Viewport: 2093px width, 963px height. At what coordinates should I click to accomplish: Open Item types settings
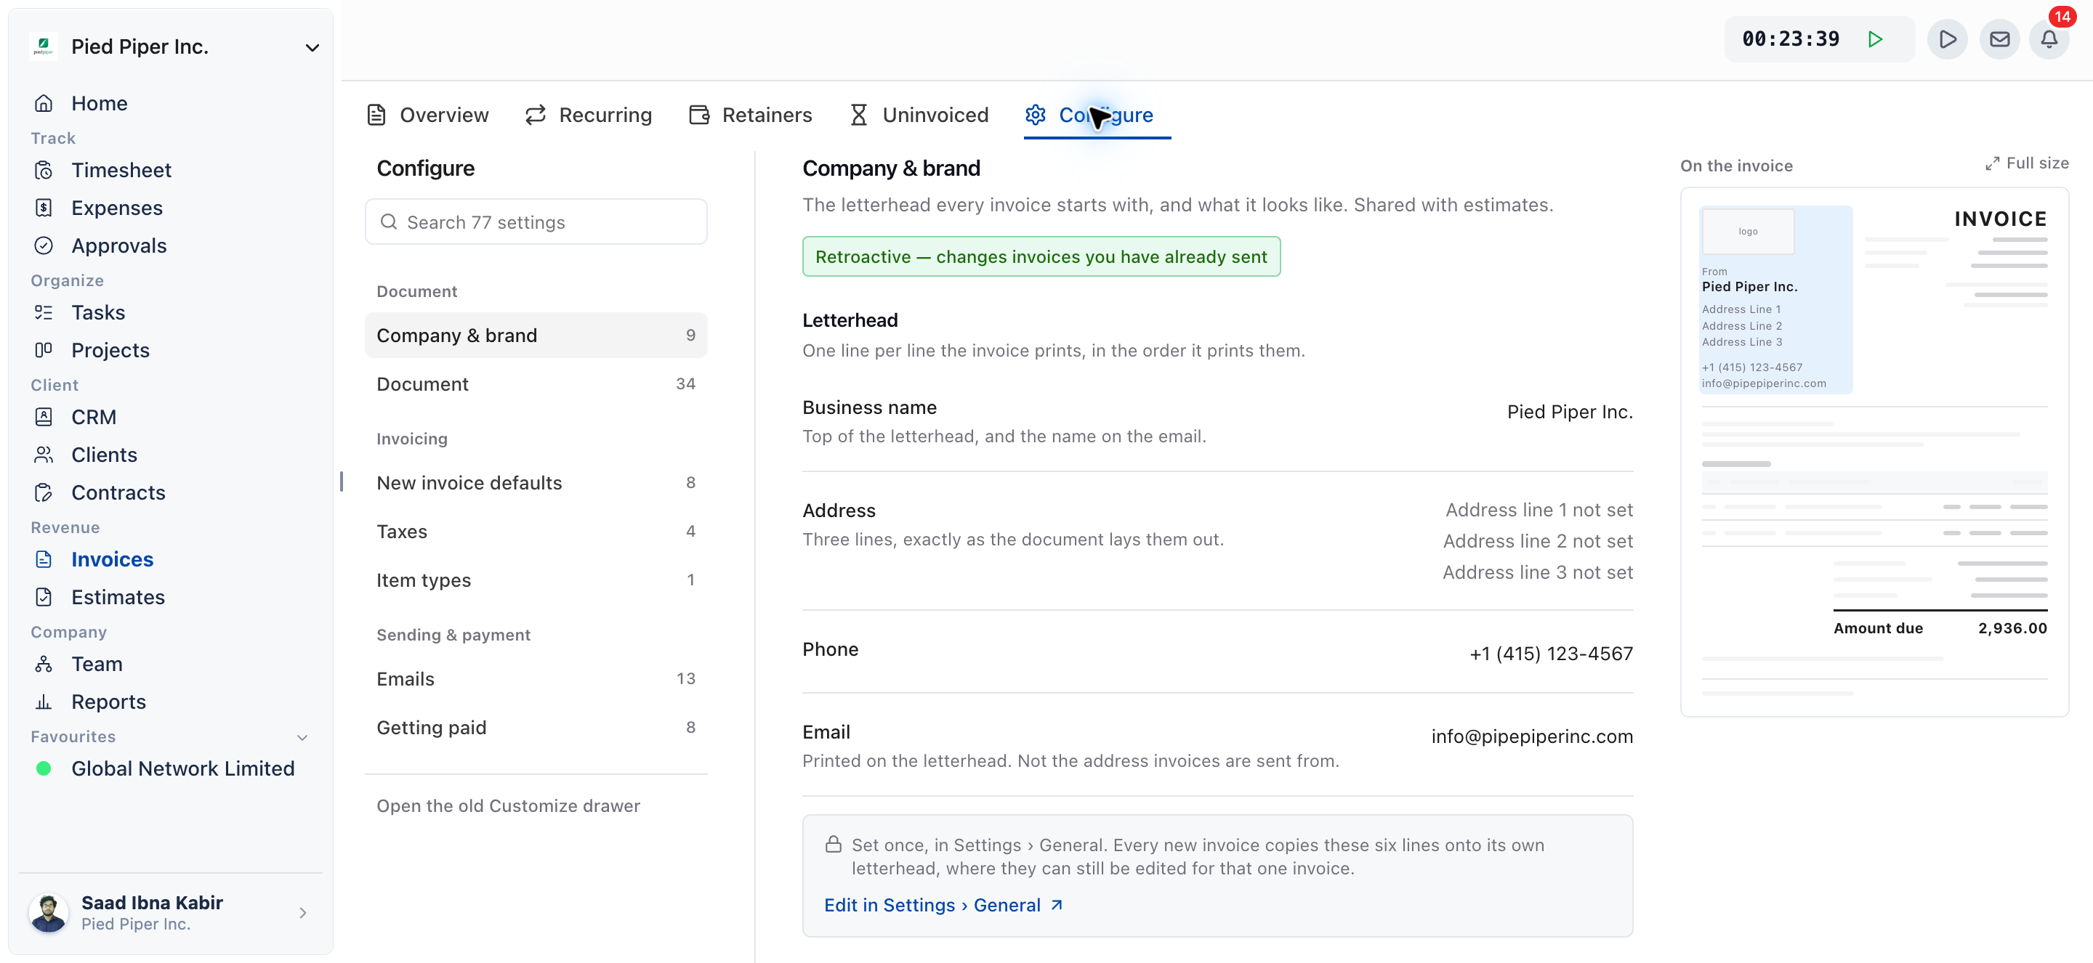tap(536, 580)
